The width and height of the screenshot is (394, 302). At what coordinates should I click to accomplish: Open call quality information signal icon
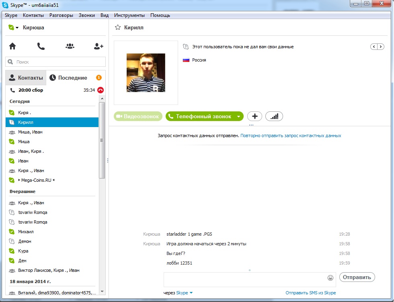coord(274,116)
